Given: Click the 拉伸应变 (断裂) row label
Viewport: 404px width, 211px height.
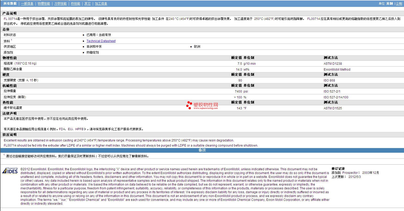Looking at the screenshot, I should point(15,97).
